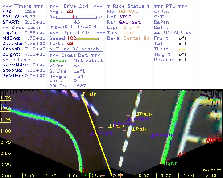The height and width of the screenshot is (178, 223).
Task: Click the green Left lane label
Action: [x=87, y=174]
